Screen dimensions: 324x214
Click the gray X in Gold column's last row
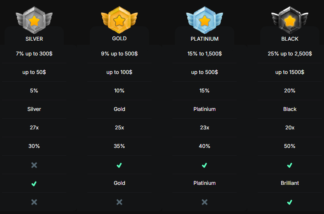coord(119,202)
